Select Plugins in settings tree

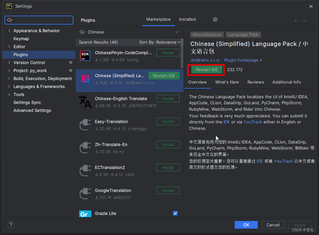[x=20, y=55]
